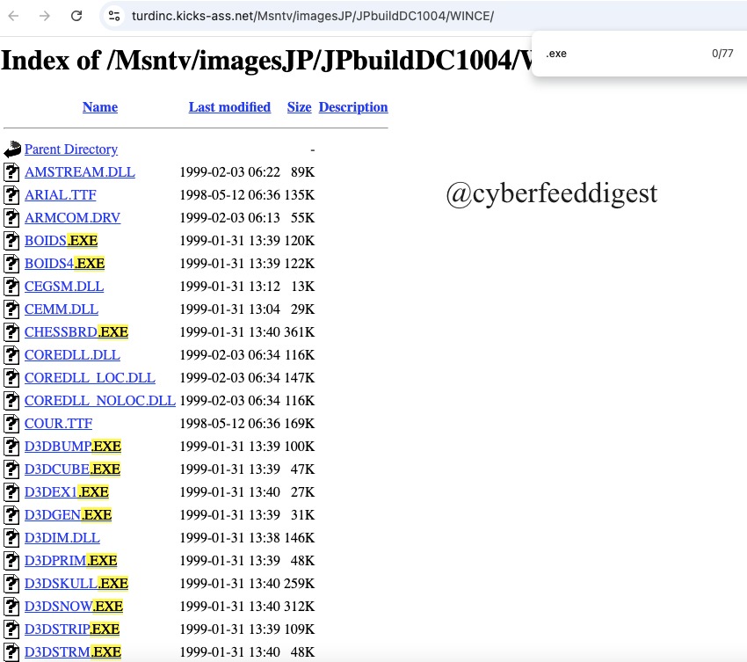Click the file icon beside D3DSKULL.EXE
Image resolution: width=747 pixels, height=662 pixels.
11,584
